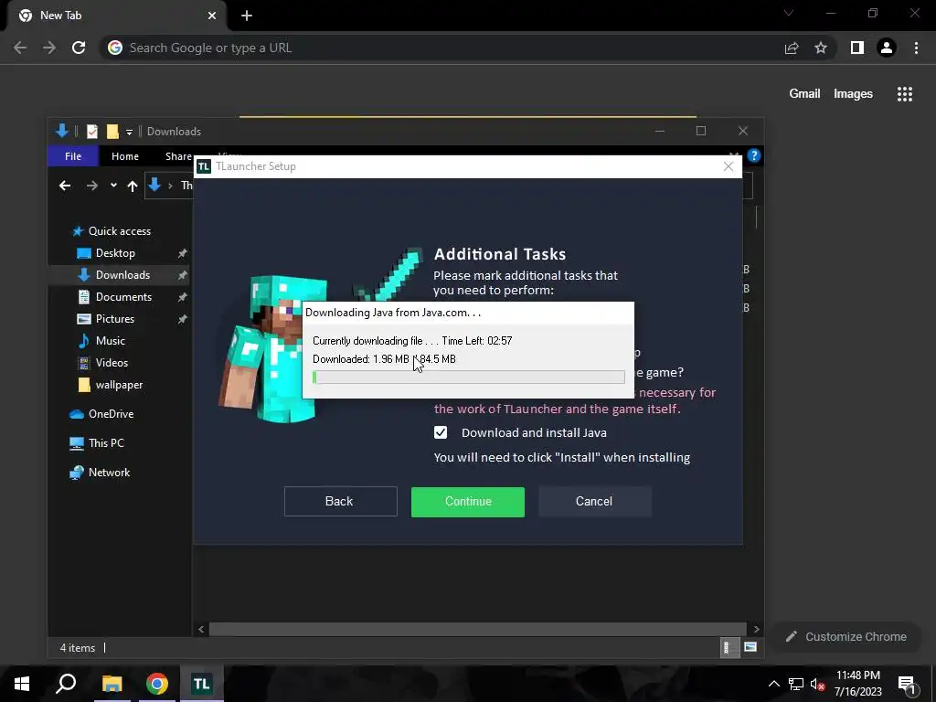The image size is (936, 702).
Task: Click explorer scroll right arrow
Action: [x=756, y=629]
